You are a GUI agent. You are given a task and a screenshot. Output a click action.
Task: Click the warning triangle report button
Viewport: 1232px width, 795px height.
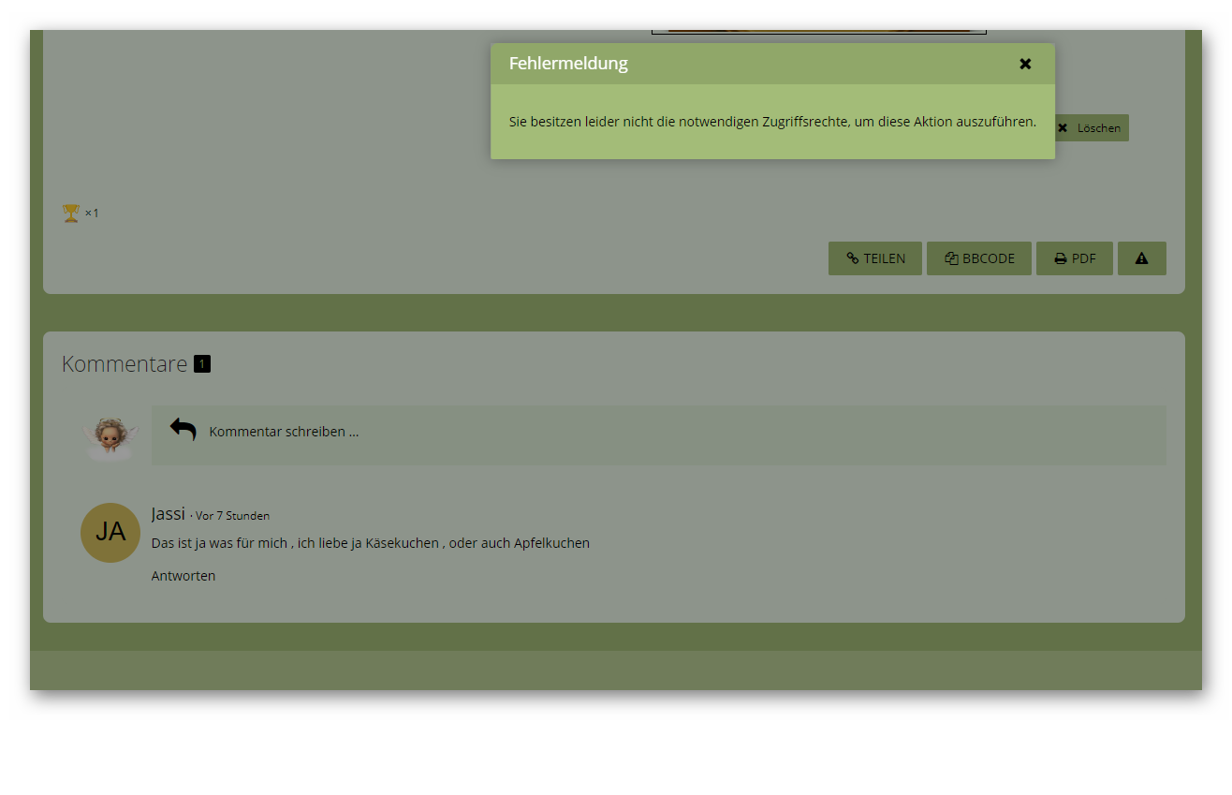[1141, 258]
